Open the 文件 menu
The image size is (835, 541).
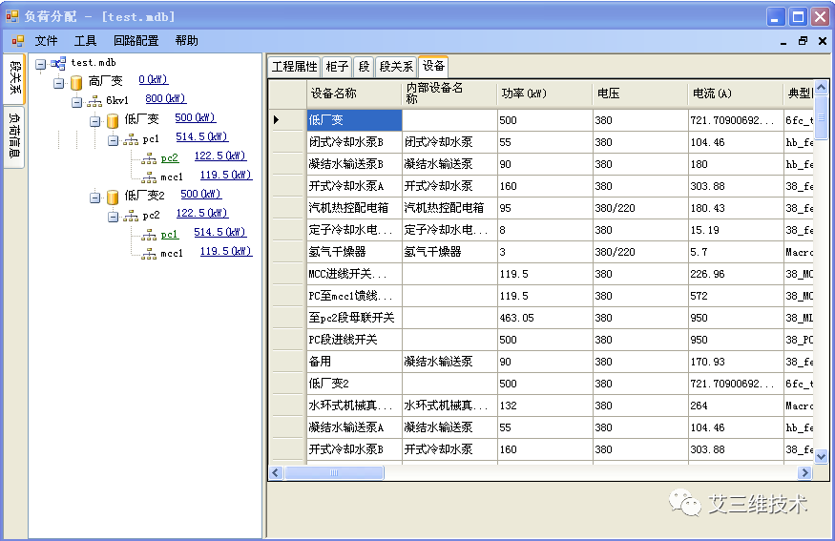click(47, 41)
